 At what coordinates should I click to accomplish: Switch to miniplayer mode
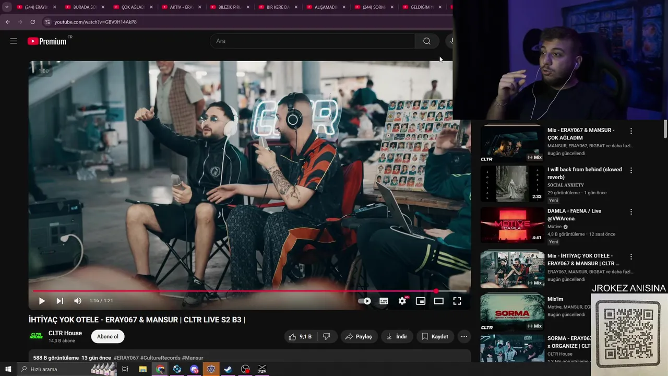click(x=421, y=301)
